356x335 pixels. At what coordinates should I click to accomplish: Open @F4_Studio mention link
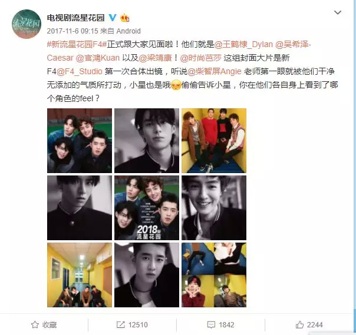point(79,71)
